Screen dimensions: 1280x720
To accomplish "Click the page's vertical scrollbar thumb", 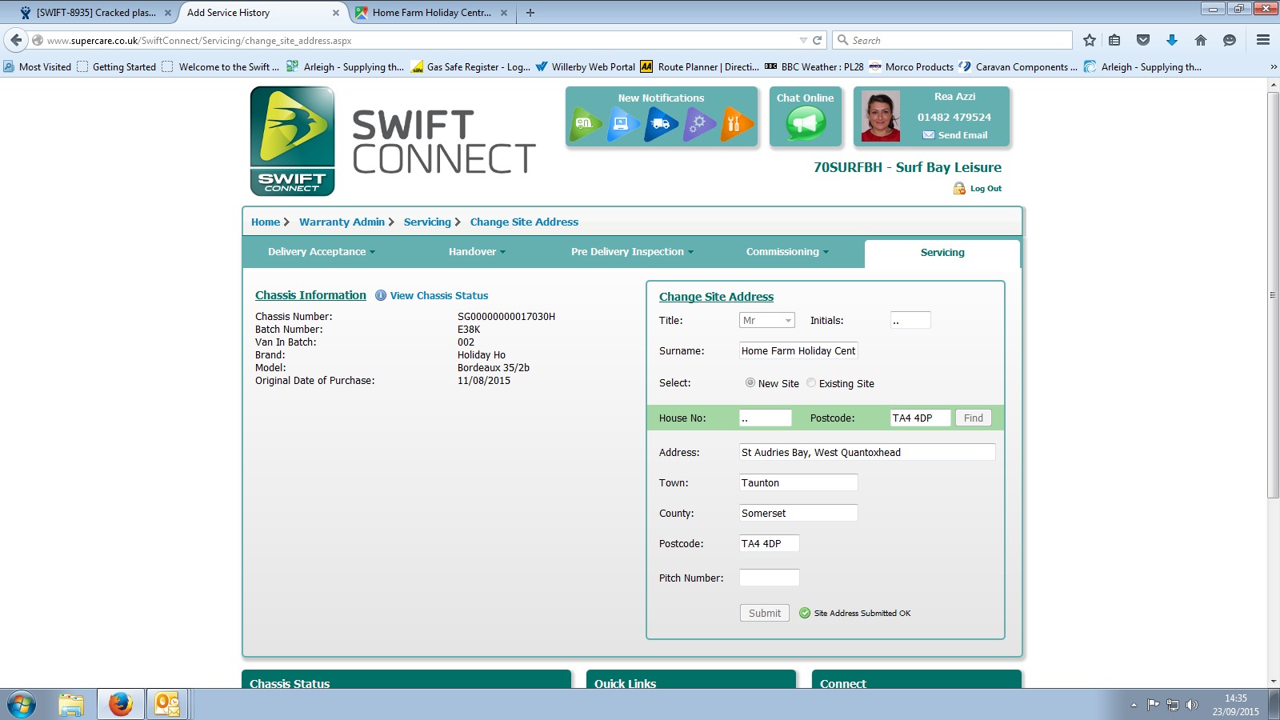I will point(1273,295).
